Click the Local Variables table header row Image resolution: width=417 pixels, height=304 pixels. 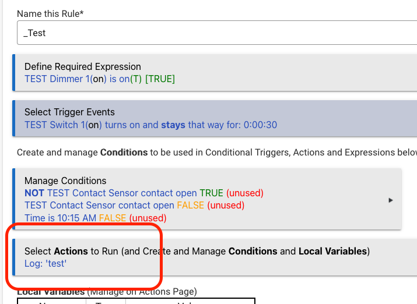136,301
